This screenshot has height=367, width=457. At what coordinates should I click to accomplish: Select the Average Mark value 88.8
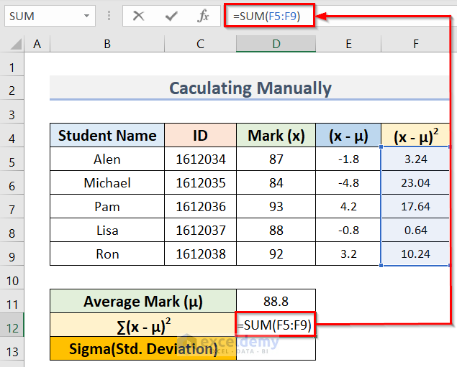coord(276,302)
